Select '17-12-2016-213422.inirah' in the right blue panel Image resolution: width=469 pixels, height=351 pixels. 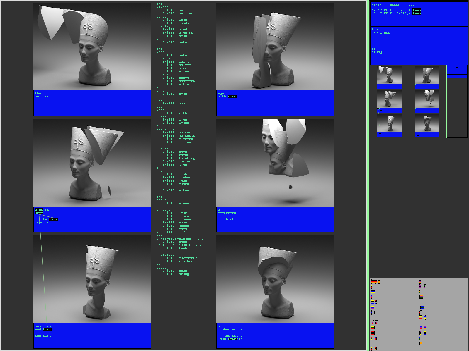[x=396, y=10]
